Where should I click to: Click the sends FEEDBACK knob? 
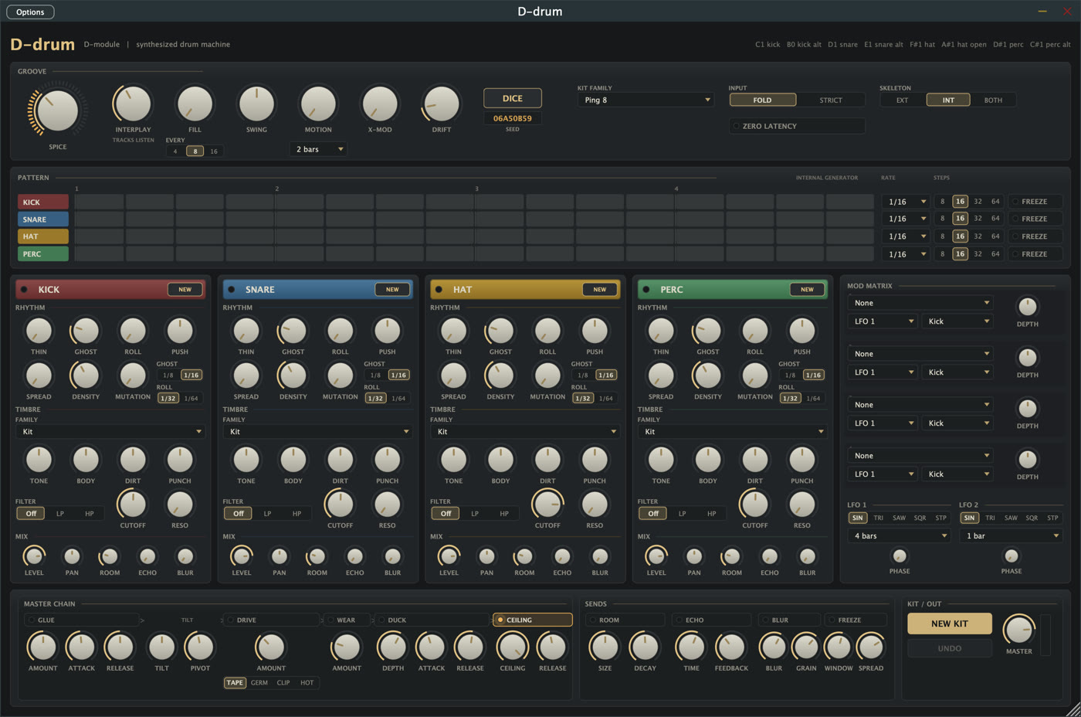point(731,647)
